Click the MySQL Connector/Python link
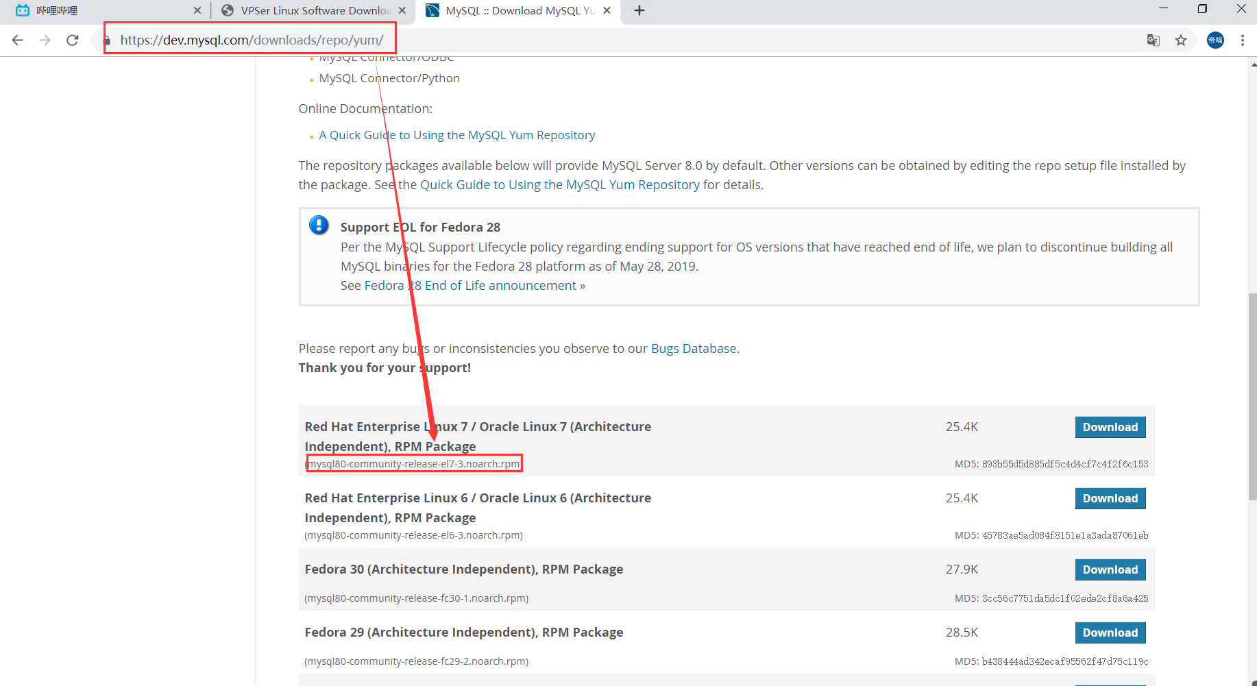This screenshot has width=1257, height=686. pos(389,78)
